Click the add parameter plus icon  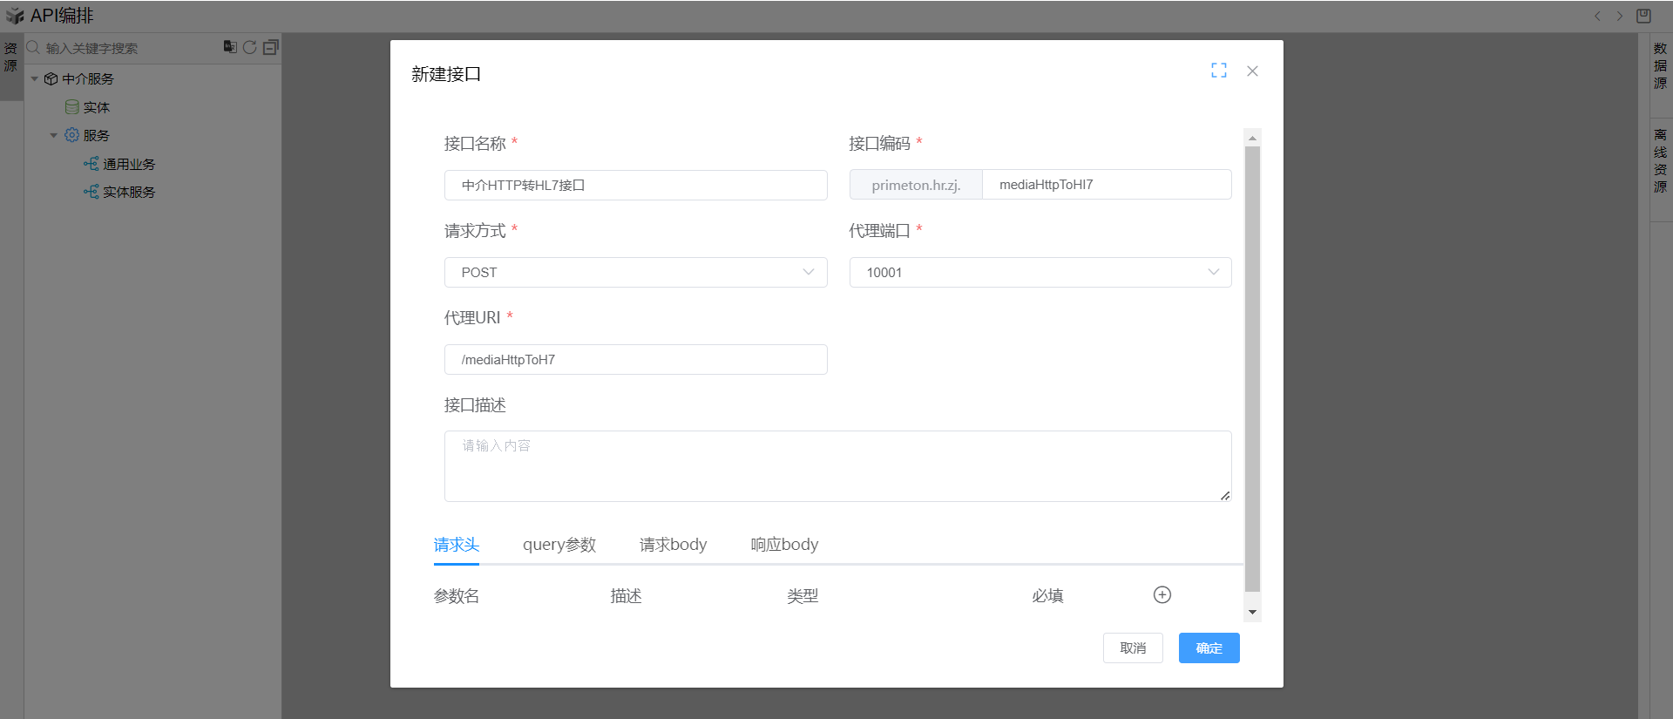pos(1162,594)
